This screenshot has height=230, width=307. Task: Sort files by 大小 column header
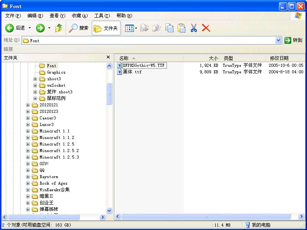202,58
